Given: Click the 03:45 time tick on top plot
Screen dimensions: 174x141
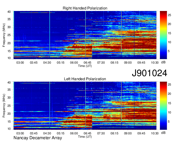Looking at the screenshot, I should coord(34,63).
